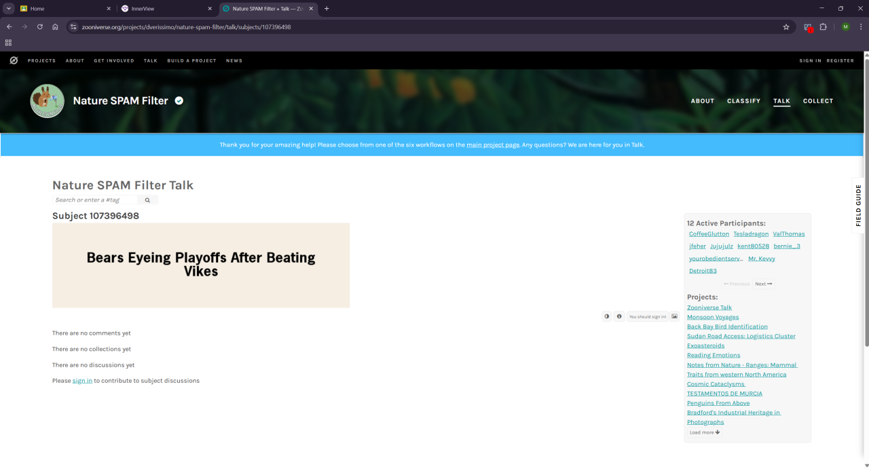Open participant ValThomas's profile
The width and height of the screenshot is (869, 469).
(x=789, y=234)
